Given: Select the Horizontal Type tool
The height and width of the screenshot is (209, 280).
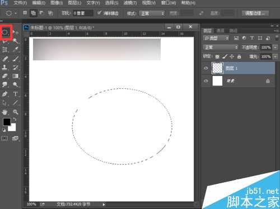Looking at the screenshot, I should [x=16, y=94].
